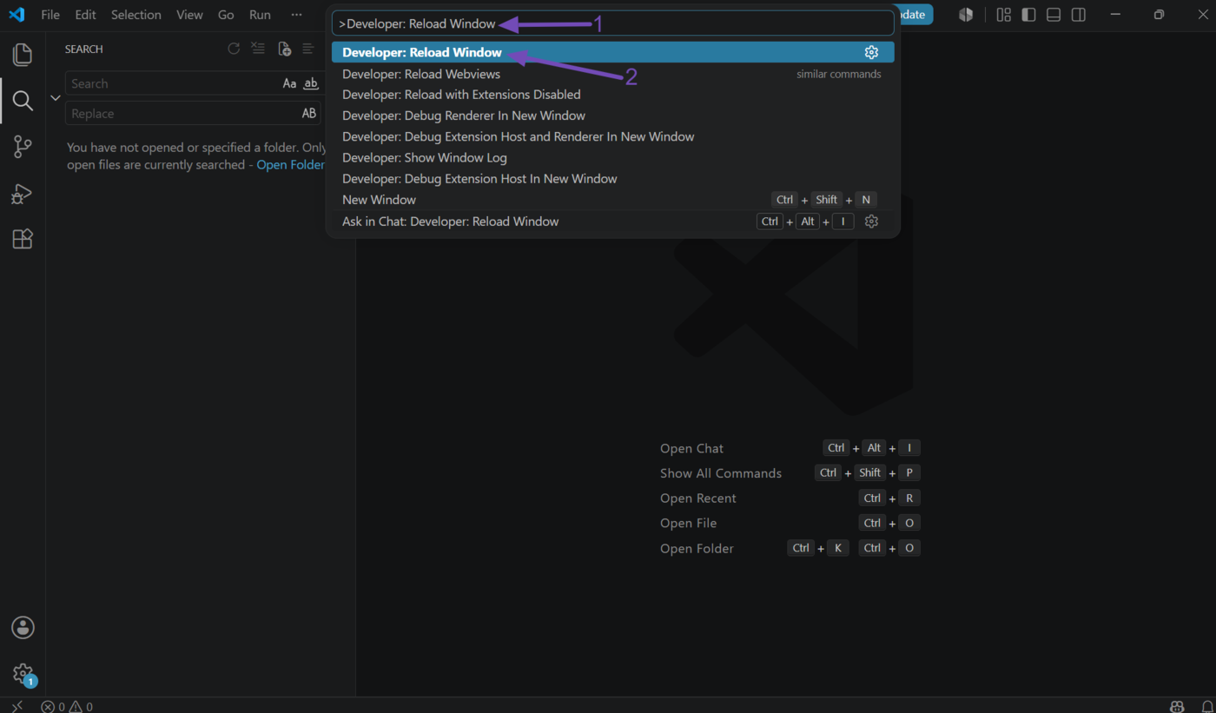
Task: Click Open Chat on welcome screen
Action: 691,448
